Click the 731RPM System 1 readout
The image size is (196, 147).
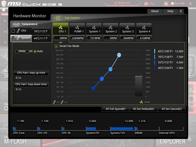pyautogui.click(x=94, y=38)
